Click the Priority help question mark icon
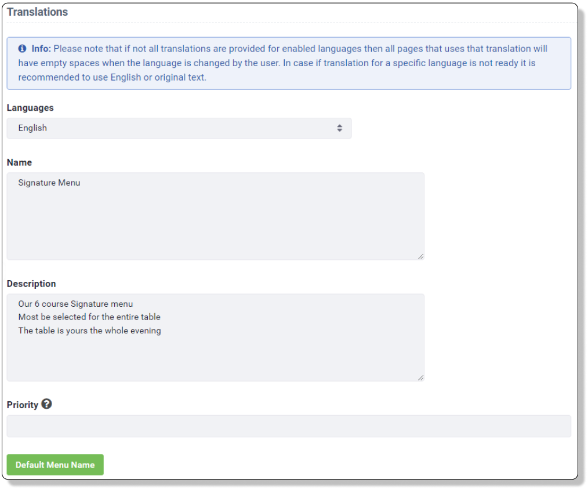The image size is (588, 490). coord(46,404)
